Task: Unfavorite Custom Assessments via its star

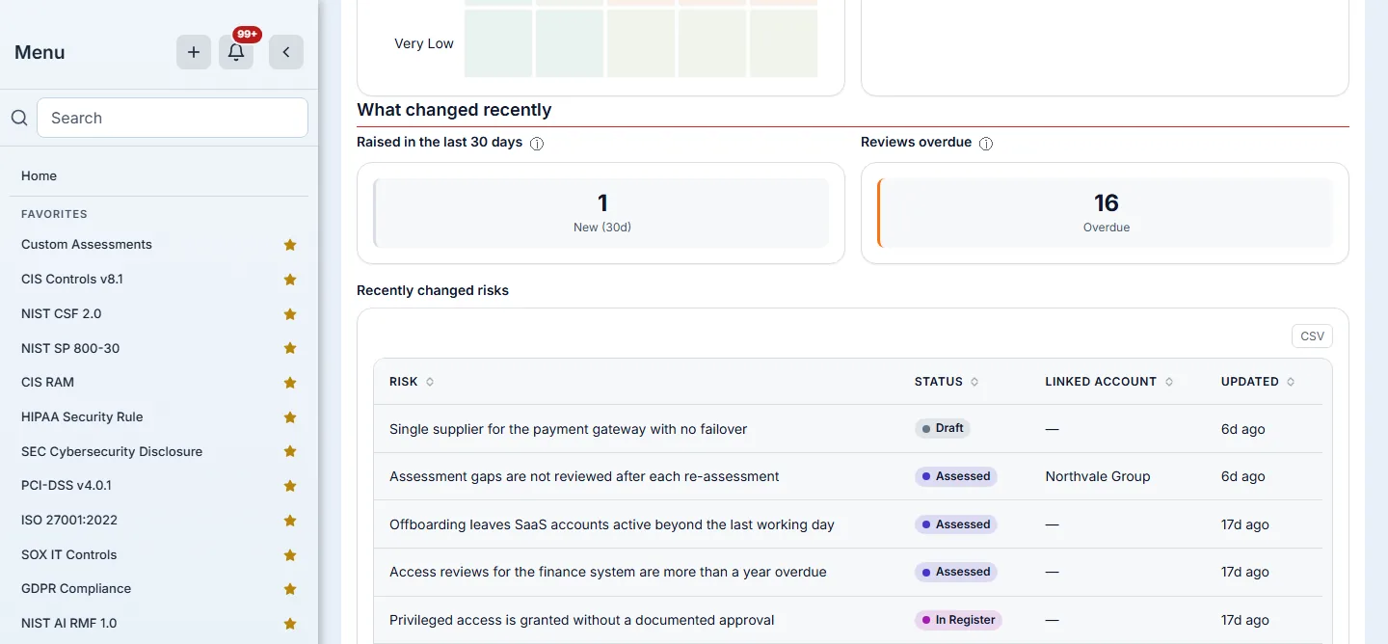Action: click(x=290, y=245)
